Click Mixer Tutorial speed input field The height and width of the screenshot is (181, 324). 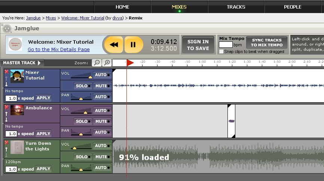point(11,98)
